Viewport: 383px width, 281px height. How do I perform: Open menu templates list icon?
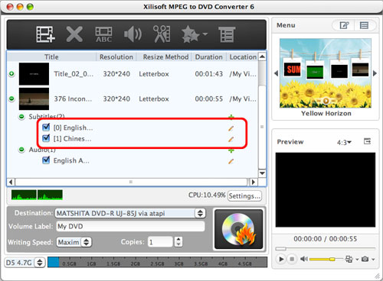[x=364, y=25]
